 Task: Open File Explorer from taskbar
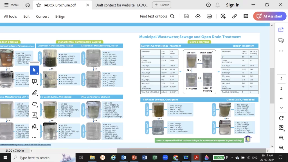pyautogui.click(x=92, y=157)
